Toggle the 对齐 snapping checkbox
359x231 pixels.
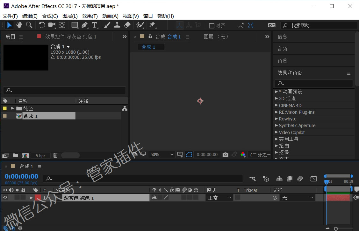212,25
